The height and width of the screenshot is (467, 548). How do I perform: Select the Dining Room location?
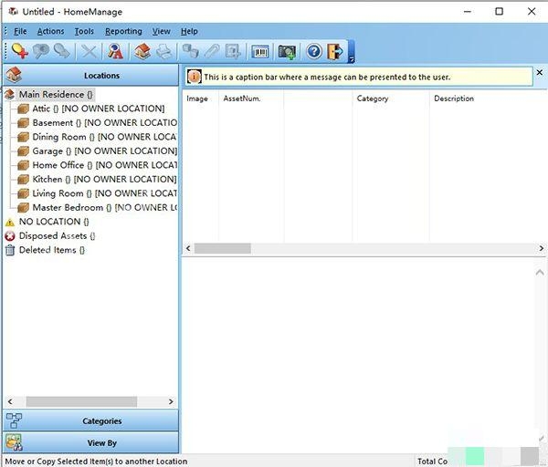click(104, 137)
